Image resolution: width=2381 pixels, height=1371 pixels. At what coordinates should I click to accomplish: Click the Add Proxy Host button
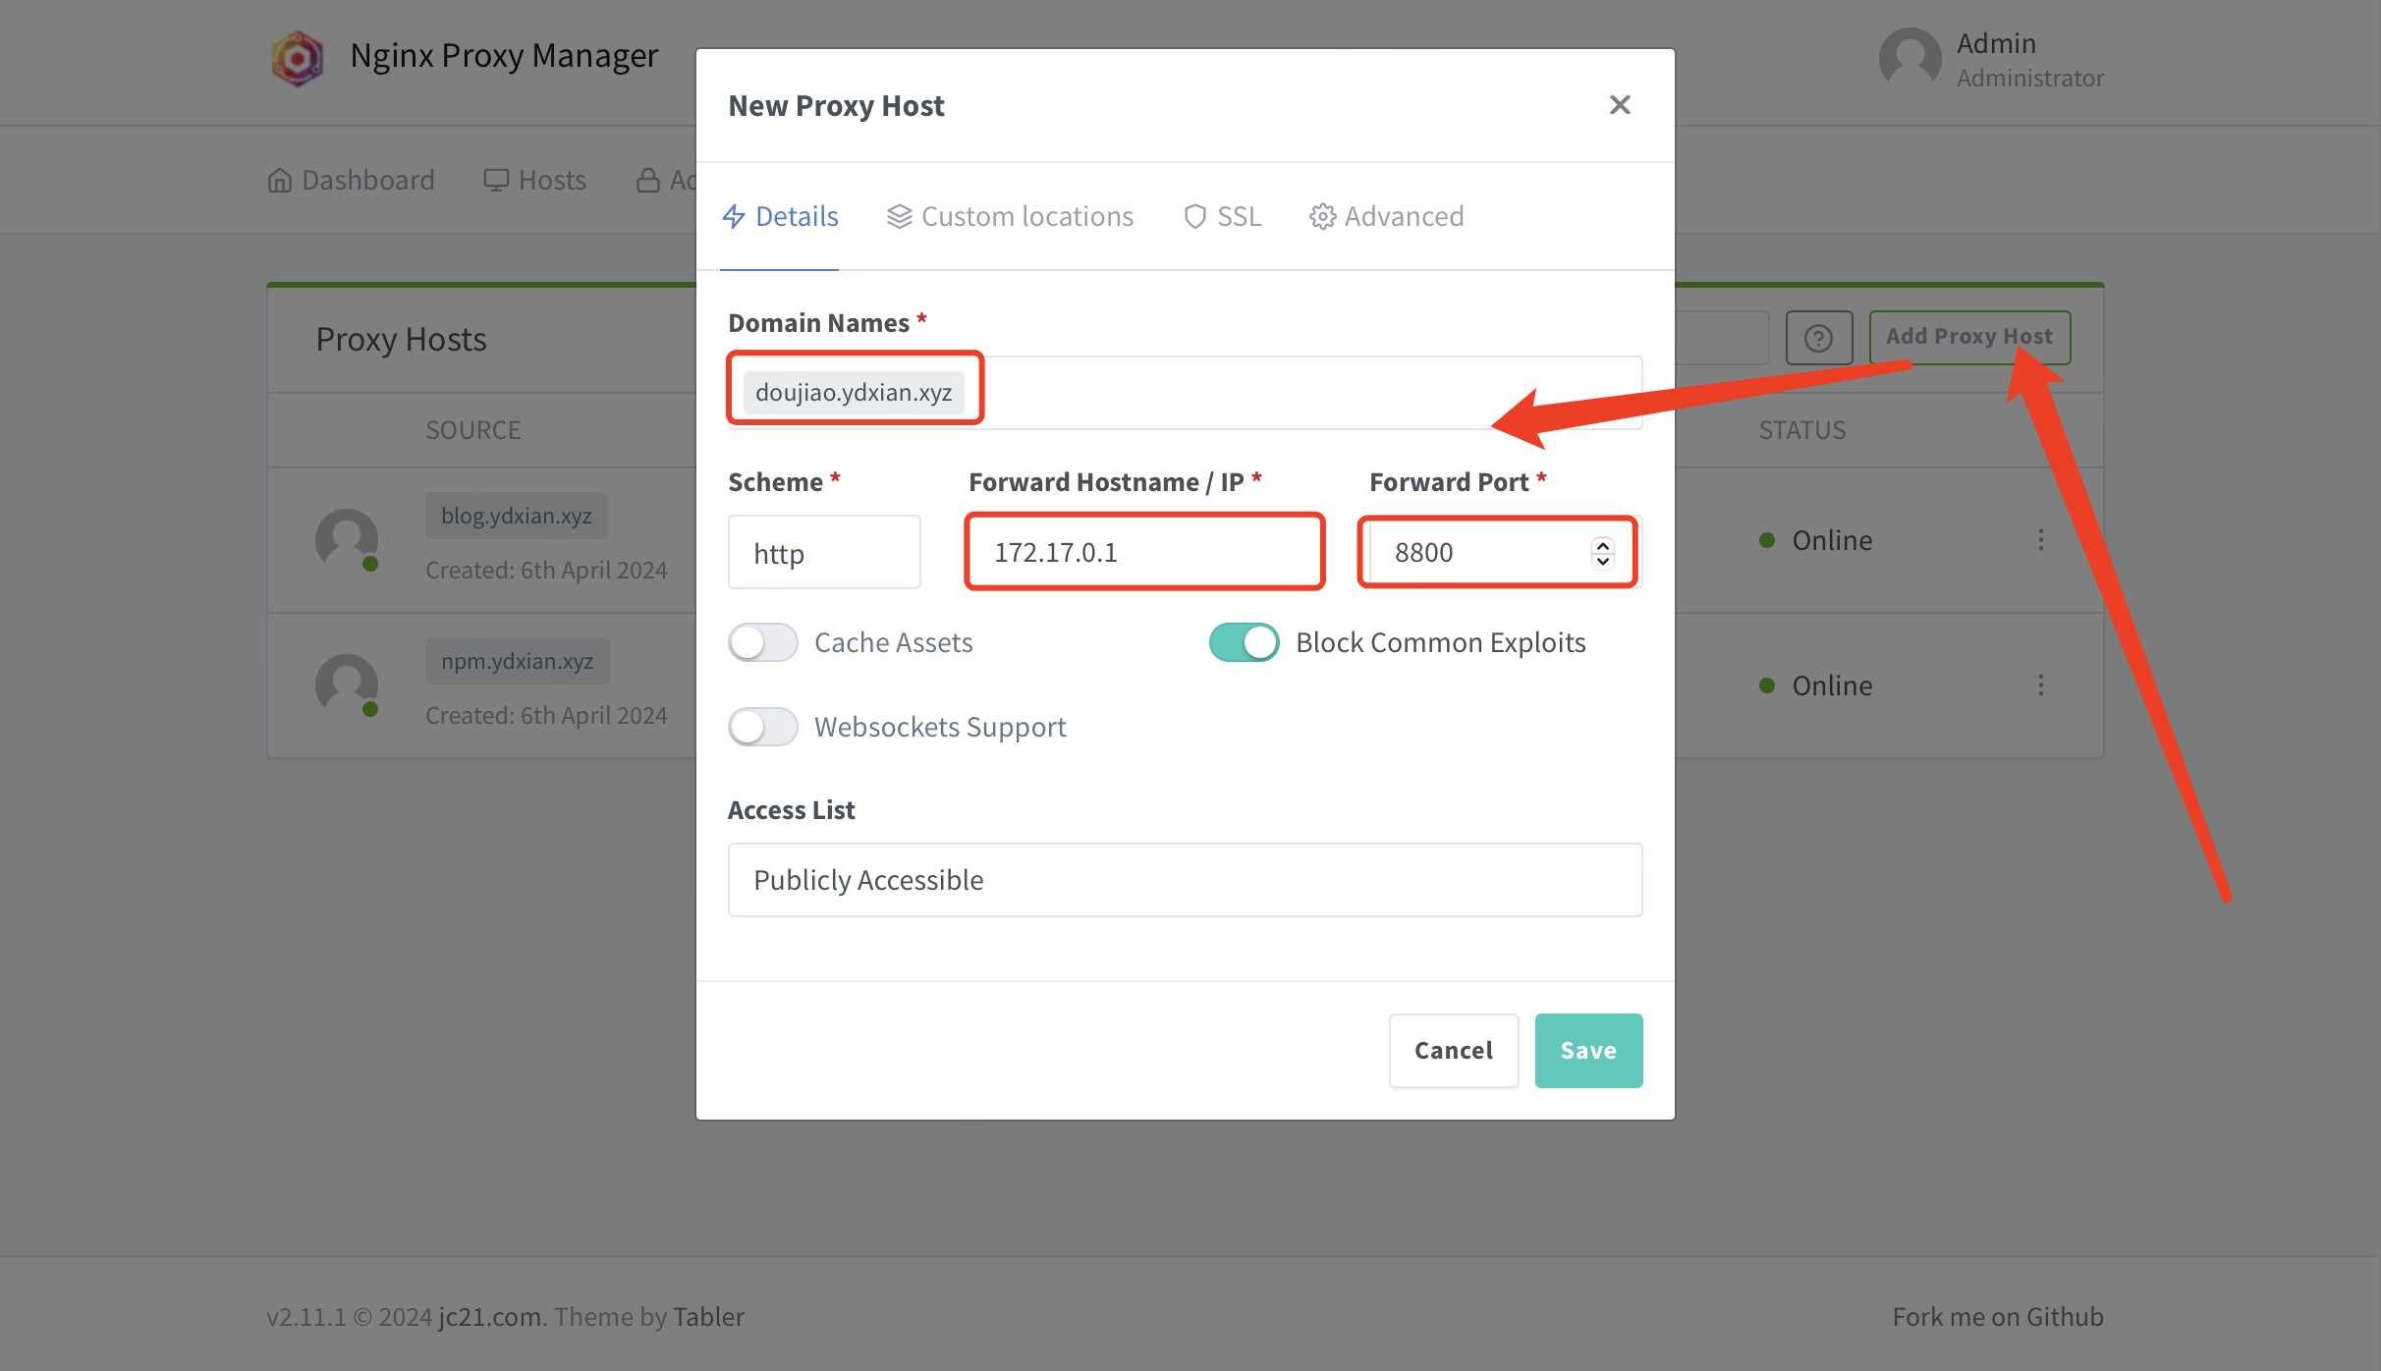pyautogui.click(x=1969, y=337)
